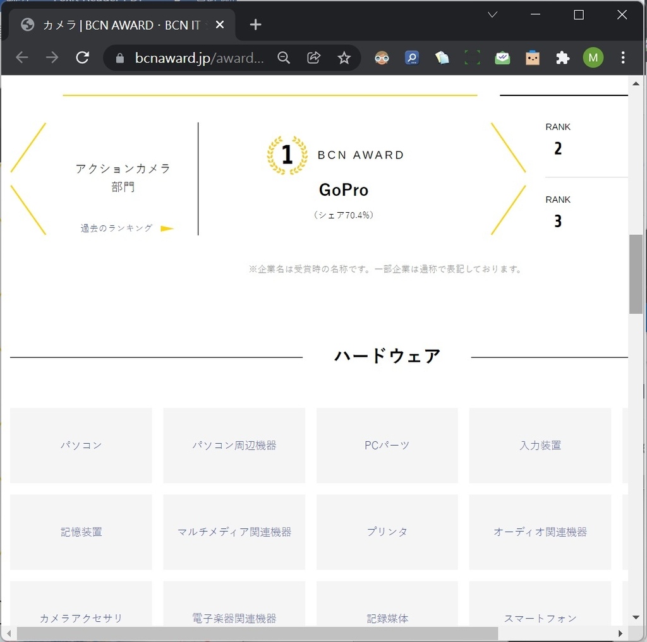Close the カメラ | BCN AWARD tab
Image resolution: width=647 pixels, height=642 pixels.
coord(220,25)
